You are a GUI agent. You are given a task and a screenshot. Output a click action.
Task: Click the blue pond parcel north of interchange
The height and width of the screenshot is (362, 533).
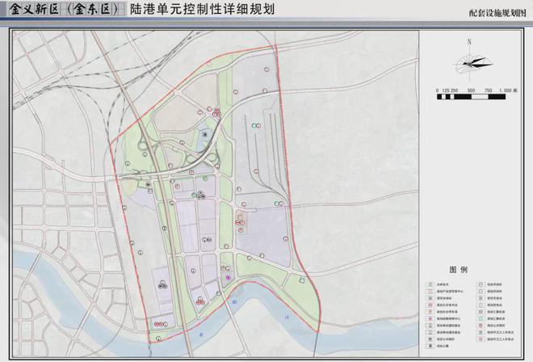[207, 135]
